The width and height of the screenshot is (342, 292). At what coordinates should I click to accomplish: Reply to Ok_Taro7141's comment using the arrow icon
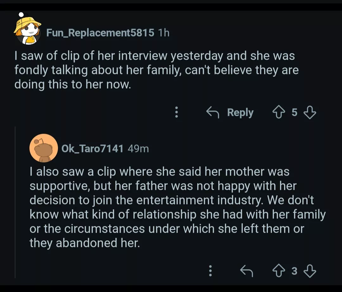[247, 271]
